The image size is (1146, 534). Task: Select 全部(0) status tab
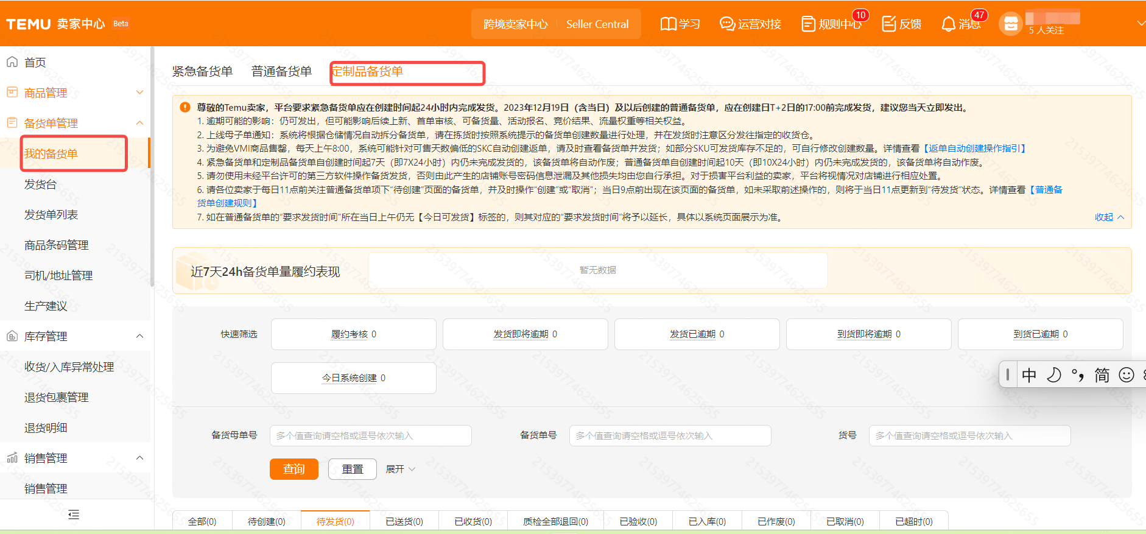pyautogui.click(x=202, y=521)
